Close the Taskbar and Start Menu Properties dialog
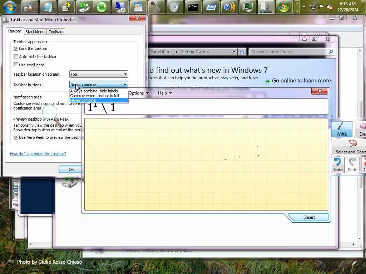The height and width of the screenshot is (274, 366). click(x=137, y=18)
